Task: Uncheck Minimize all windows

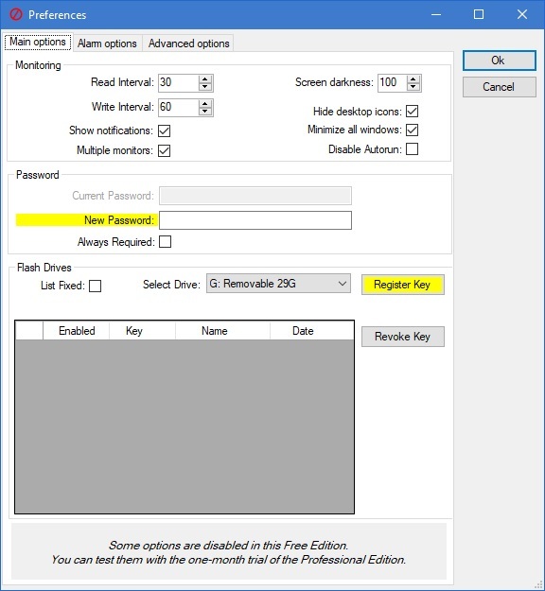Action: (412, 130)
